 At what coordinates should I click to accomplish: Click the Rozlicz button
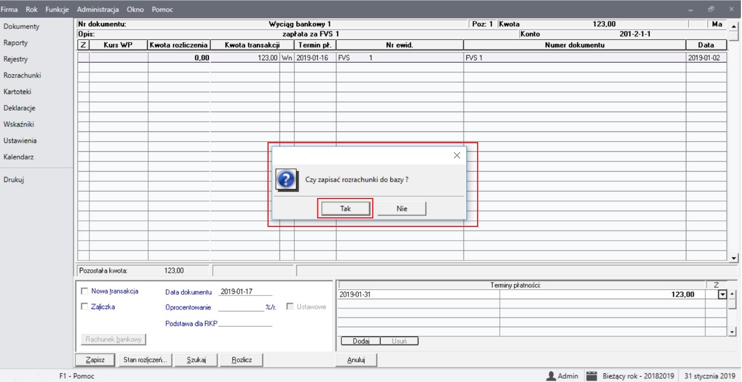pyautogui.click(x=241, y=360)
